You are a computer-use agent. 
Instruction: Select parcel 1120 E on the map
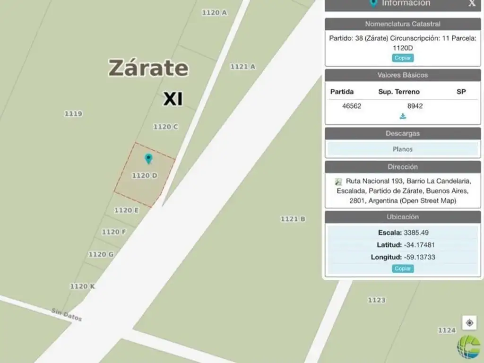(126, 210)
